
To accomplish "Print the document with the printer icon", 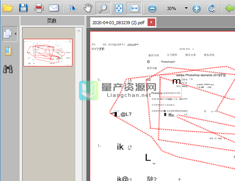I will (39, 8).
